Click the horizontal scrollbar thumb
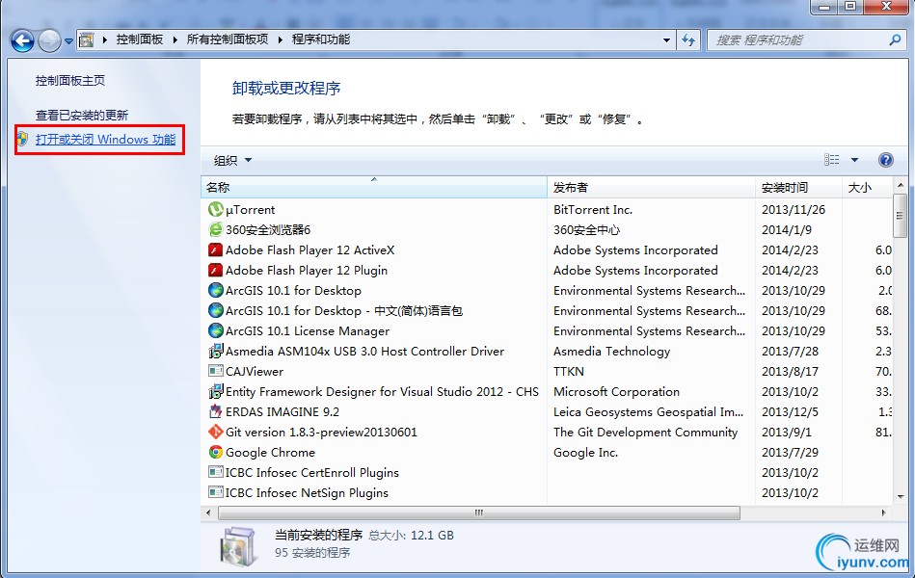 479,513
